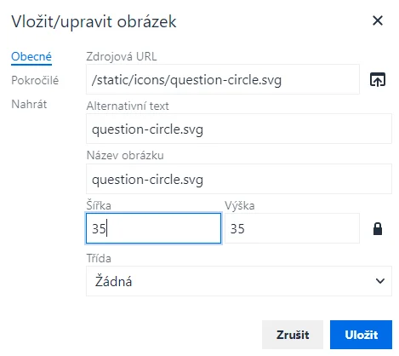Click the Název obrázku label
Screen dimensions: 399x356
[x=125, y=155]
